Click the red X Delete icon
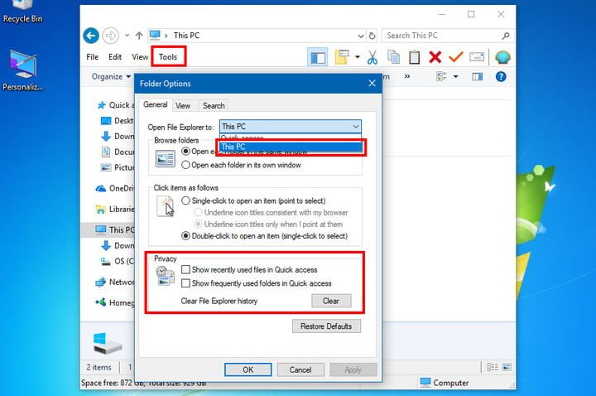596x396 pixels. (x=435, y=57)
